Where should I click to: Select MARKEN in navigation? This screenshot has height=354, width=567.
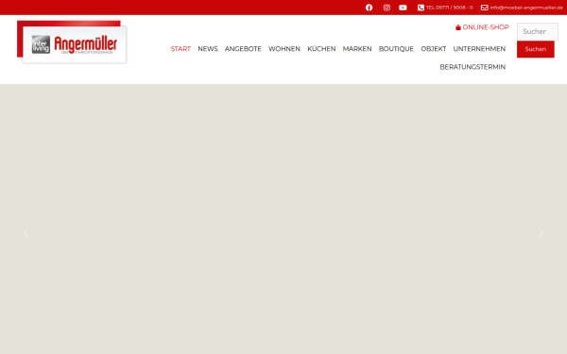coord(357,49)
